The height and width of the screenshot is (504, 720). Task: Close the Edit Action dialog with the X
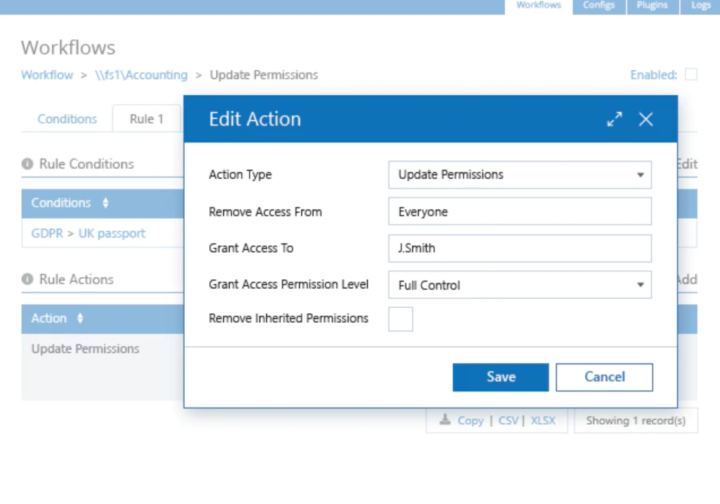pyautogui.click(x=645, y=118)
